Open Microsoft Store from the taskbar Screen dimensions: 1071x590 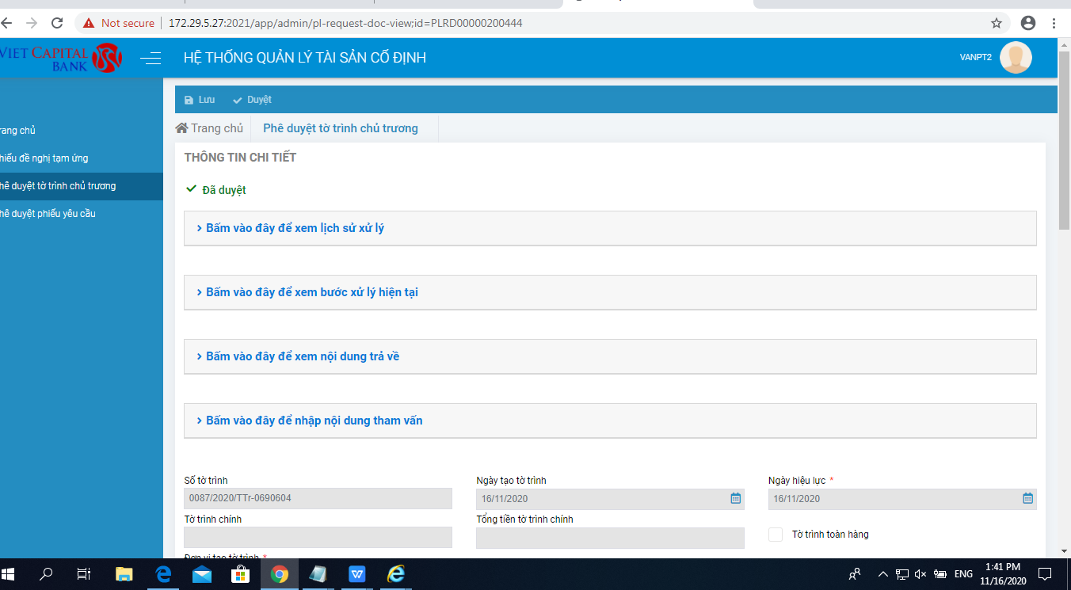(240, 574)
